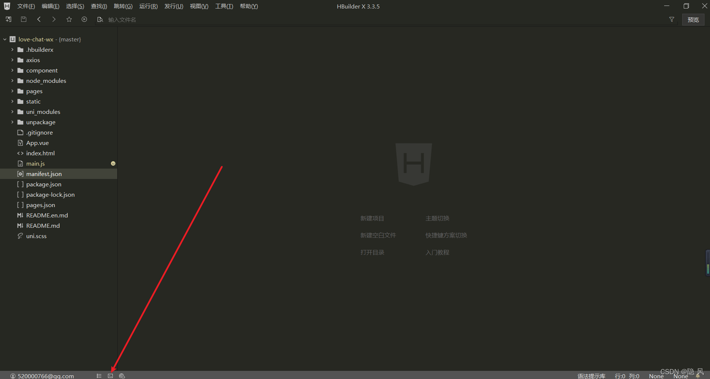Open the 视图(V) menu
710x379 pixels.
(199, 6)
